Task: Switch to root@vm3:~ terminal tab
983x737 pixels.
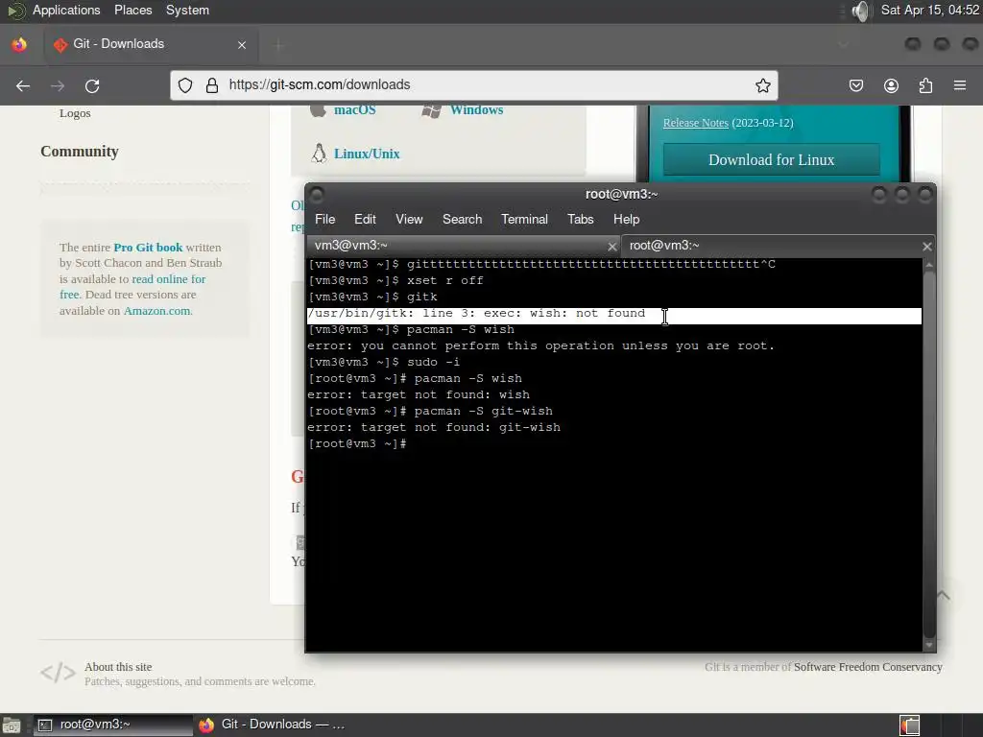Action: click(778, 246)
